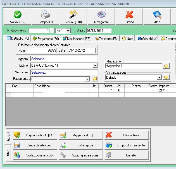Click Aggiungi riparazione wrench button
This screenshot has width=176, height=169.
point(81,155)
